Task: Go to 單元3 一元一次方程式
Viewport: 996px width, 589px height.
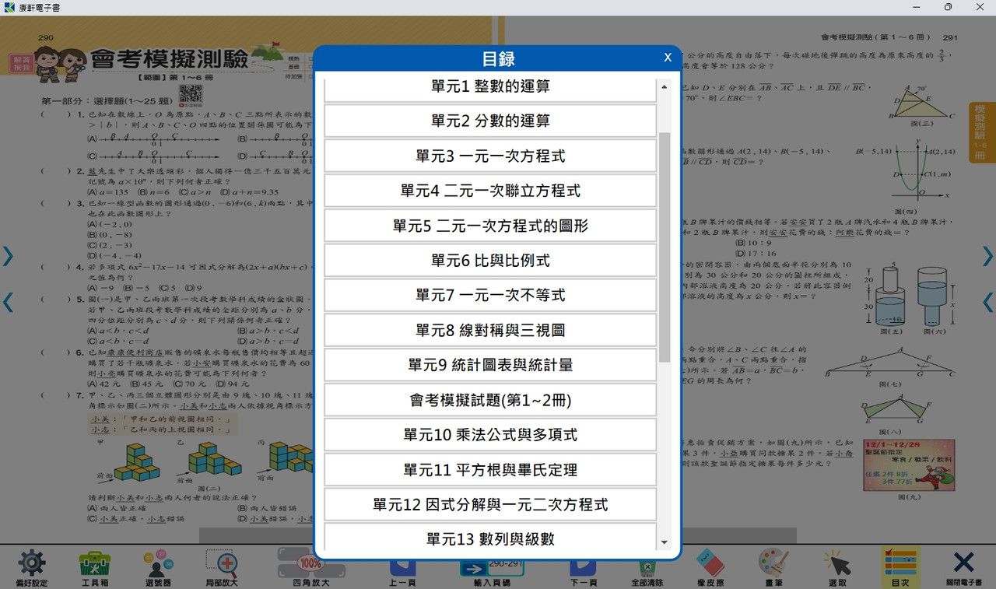Action: (490, 156)
